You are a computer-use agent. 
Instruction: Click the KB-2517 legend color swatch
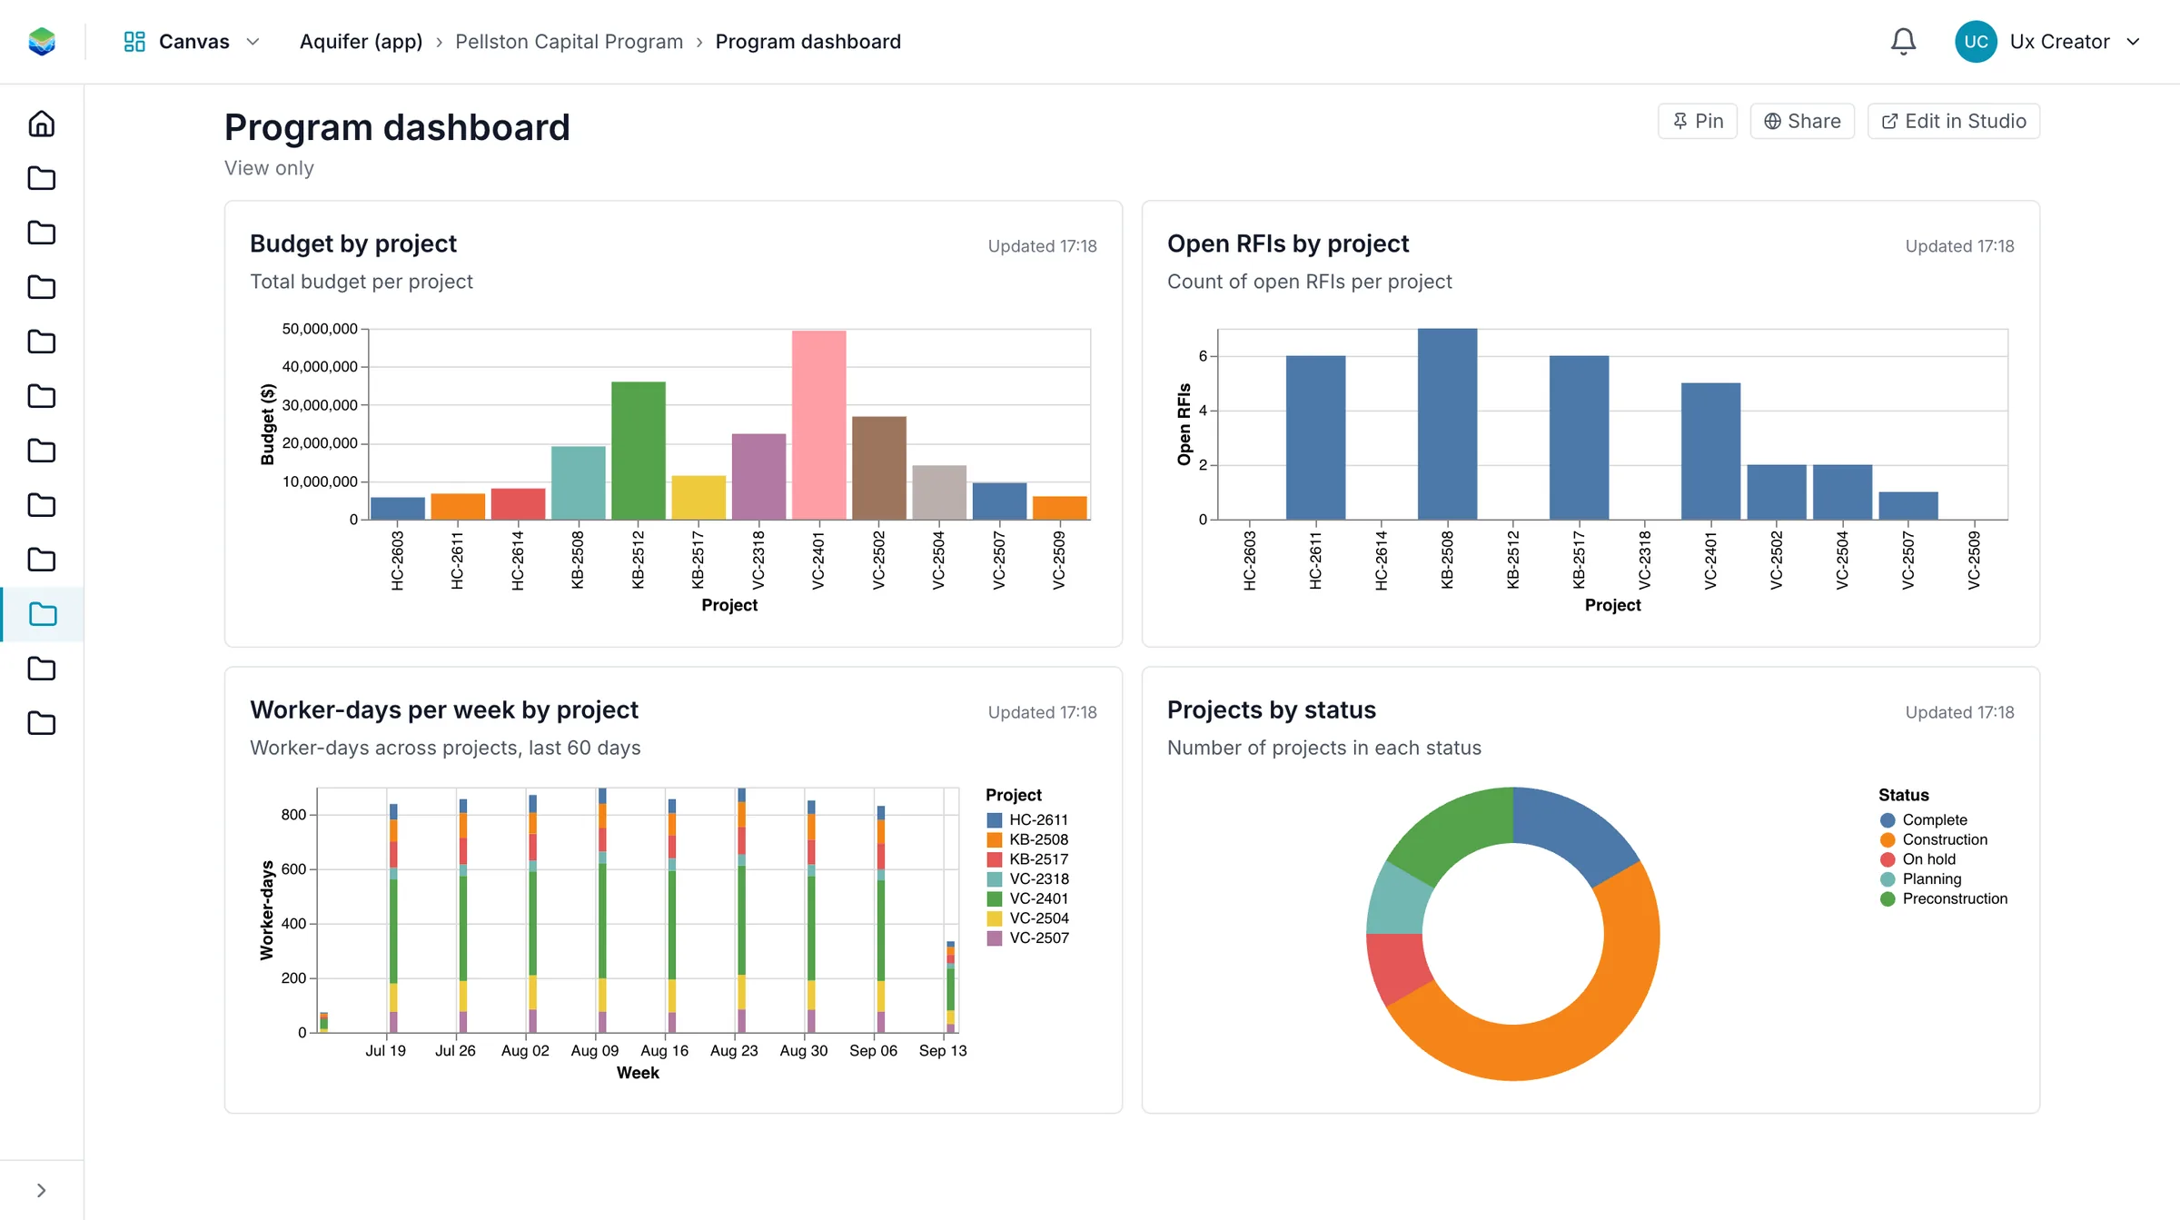(995, 859)
